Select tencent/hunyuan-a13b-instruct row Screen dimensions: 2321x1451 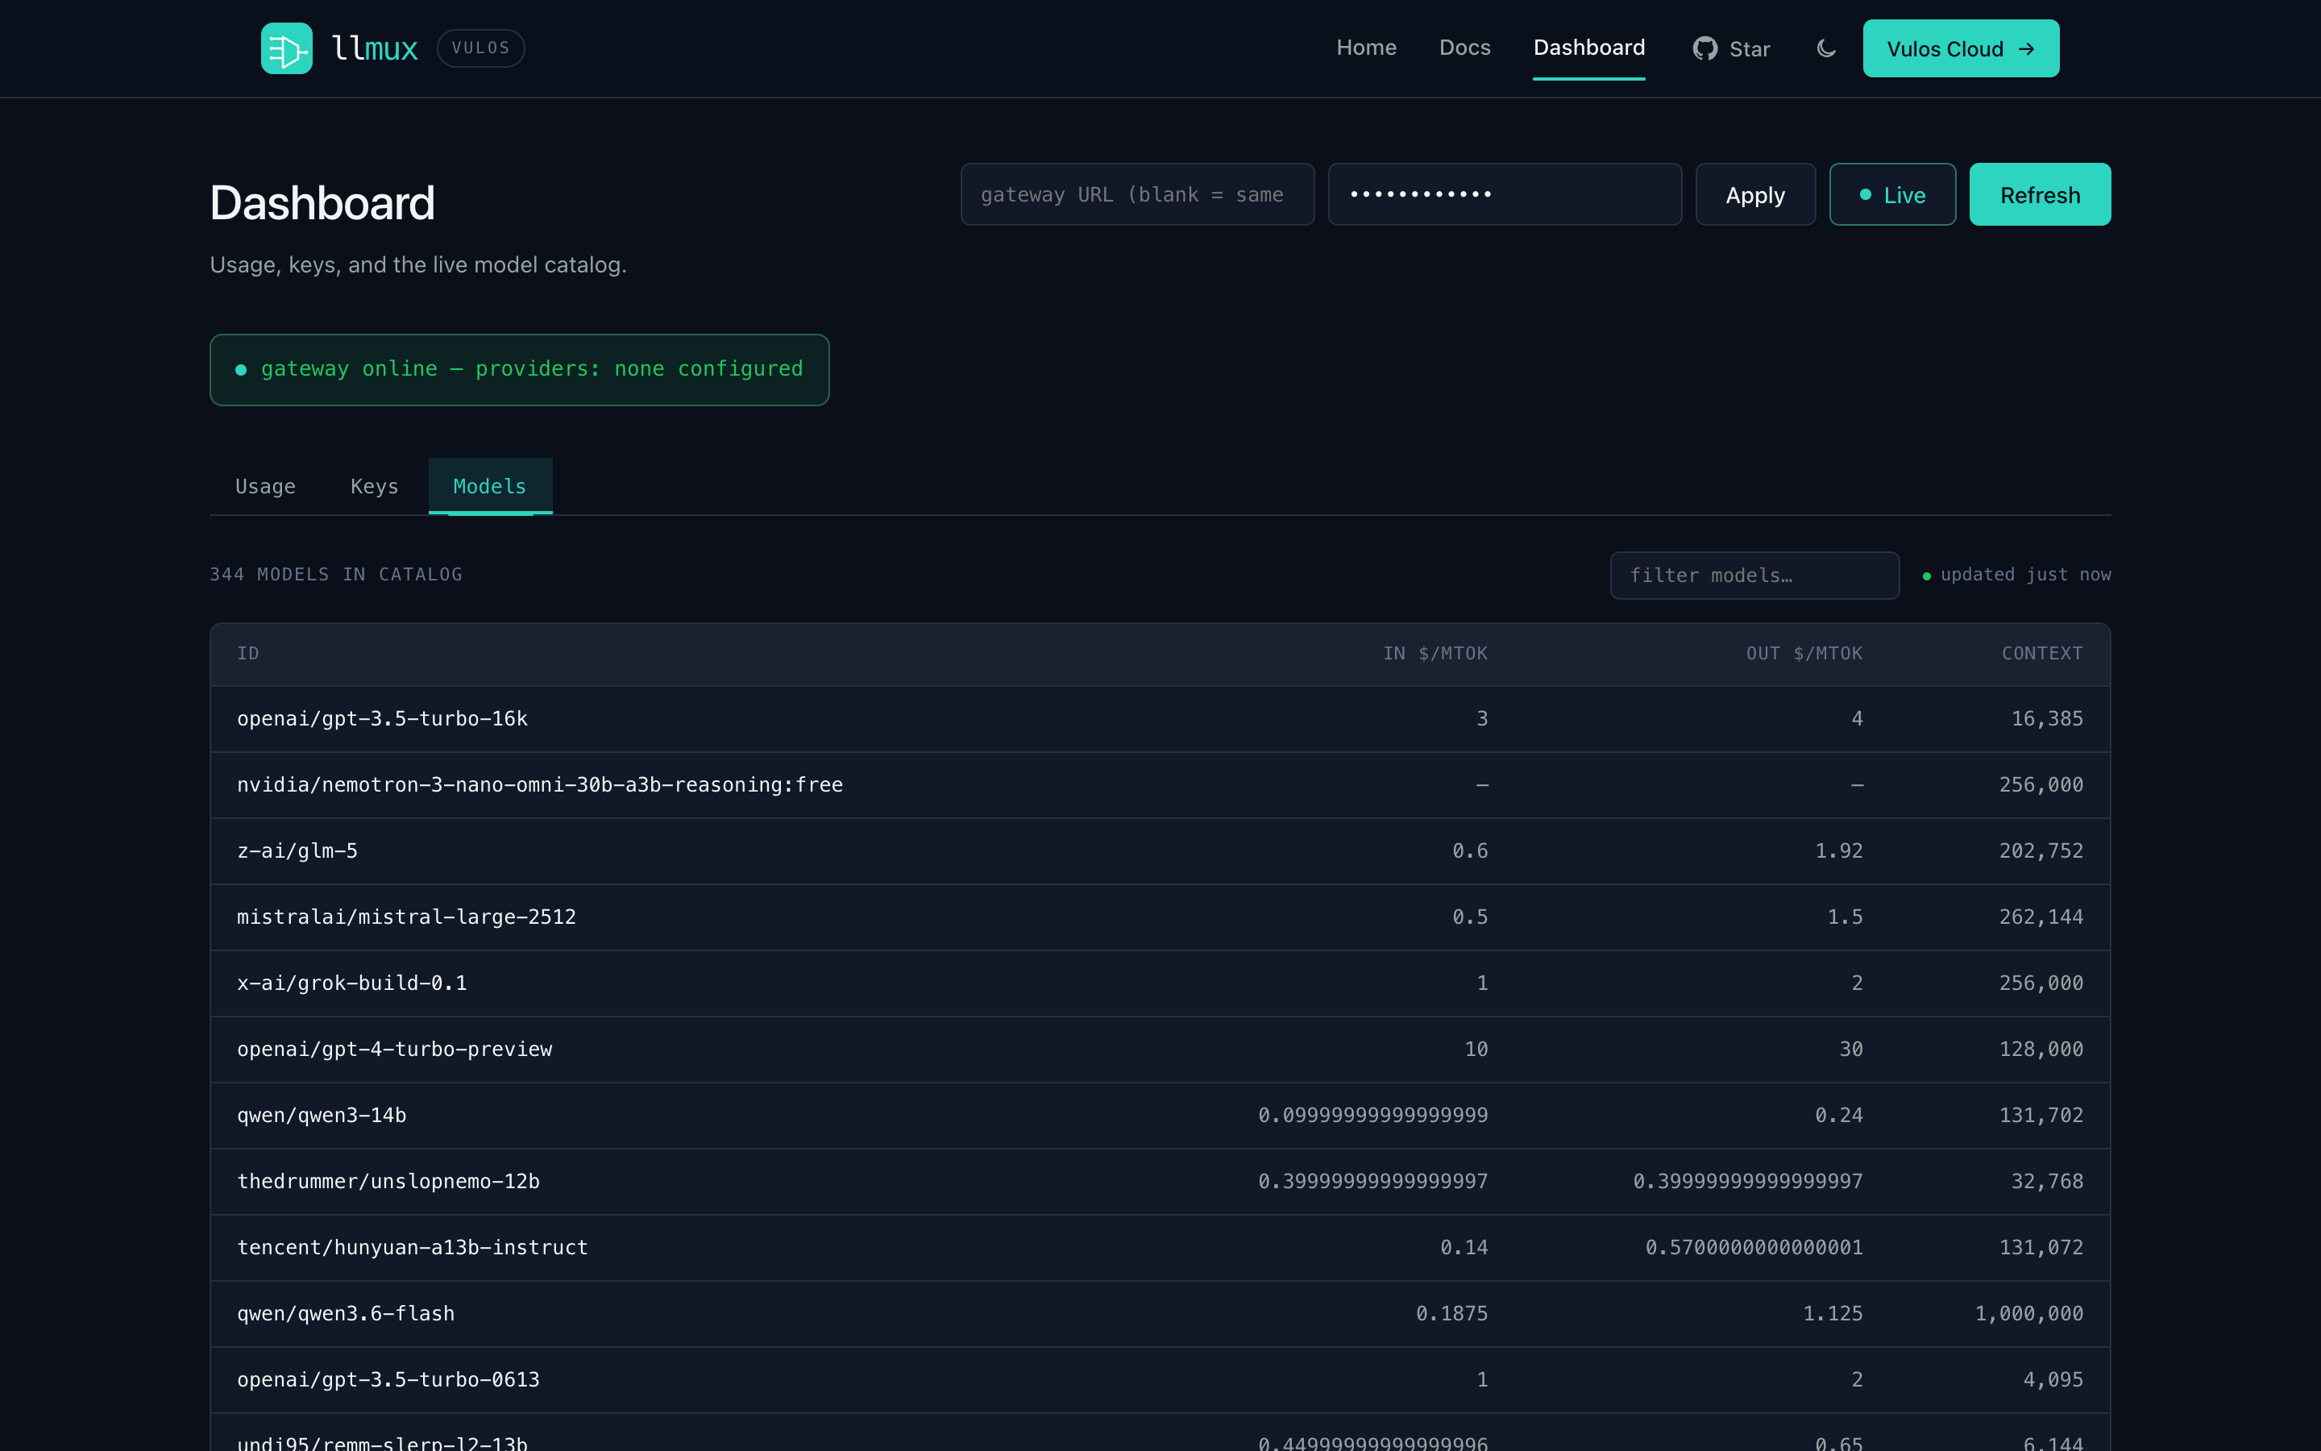[1160, 1249]
